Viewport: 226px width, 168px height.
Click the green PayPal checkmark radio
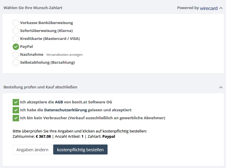click(16, 46)
